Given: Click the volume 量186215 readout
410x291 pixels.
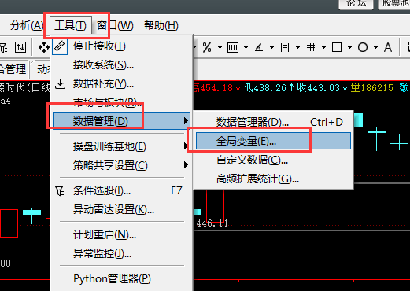Looking at the screenshot, I should 371,87.
